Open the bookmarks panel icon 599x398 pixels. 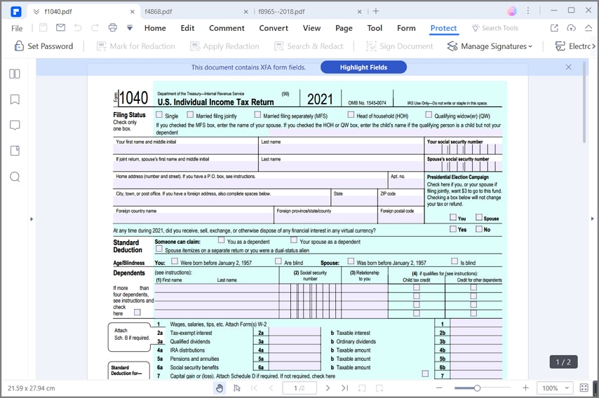pyautogui.click(x=15, y=99)
